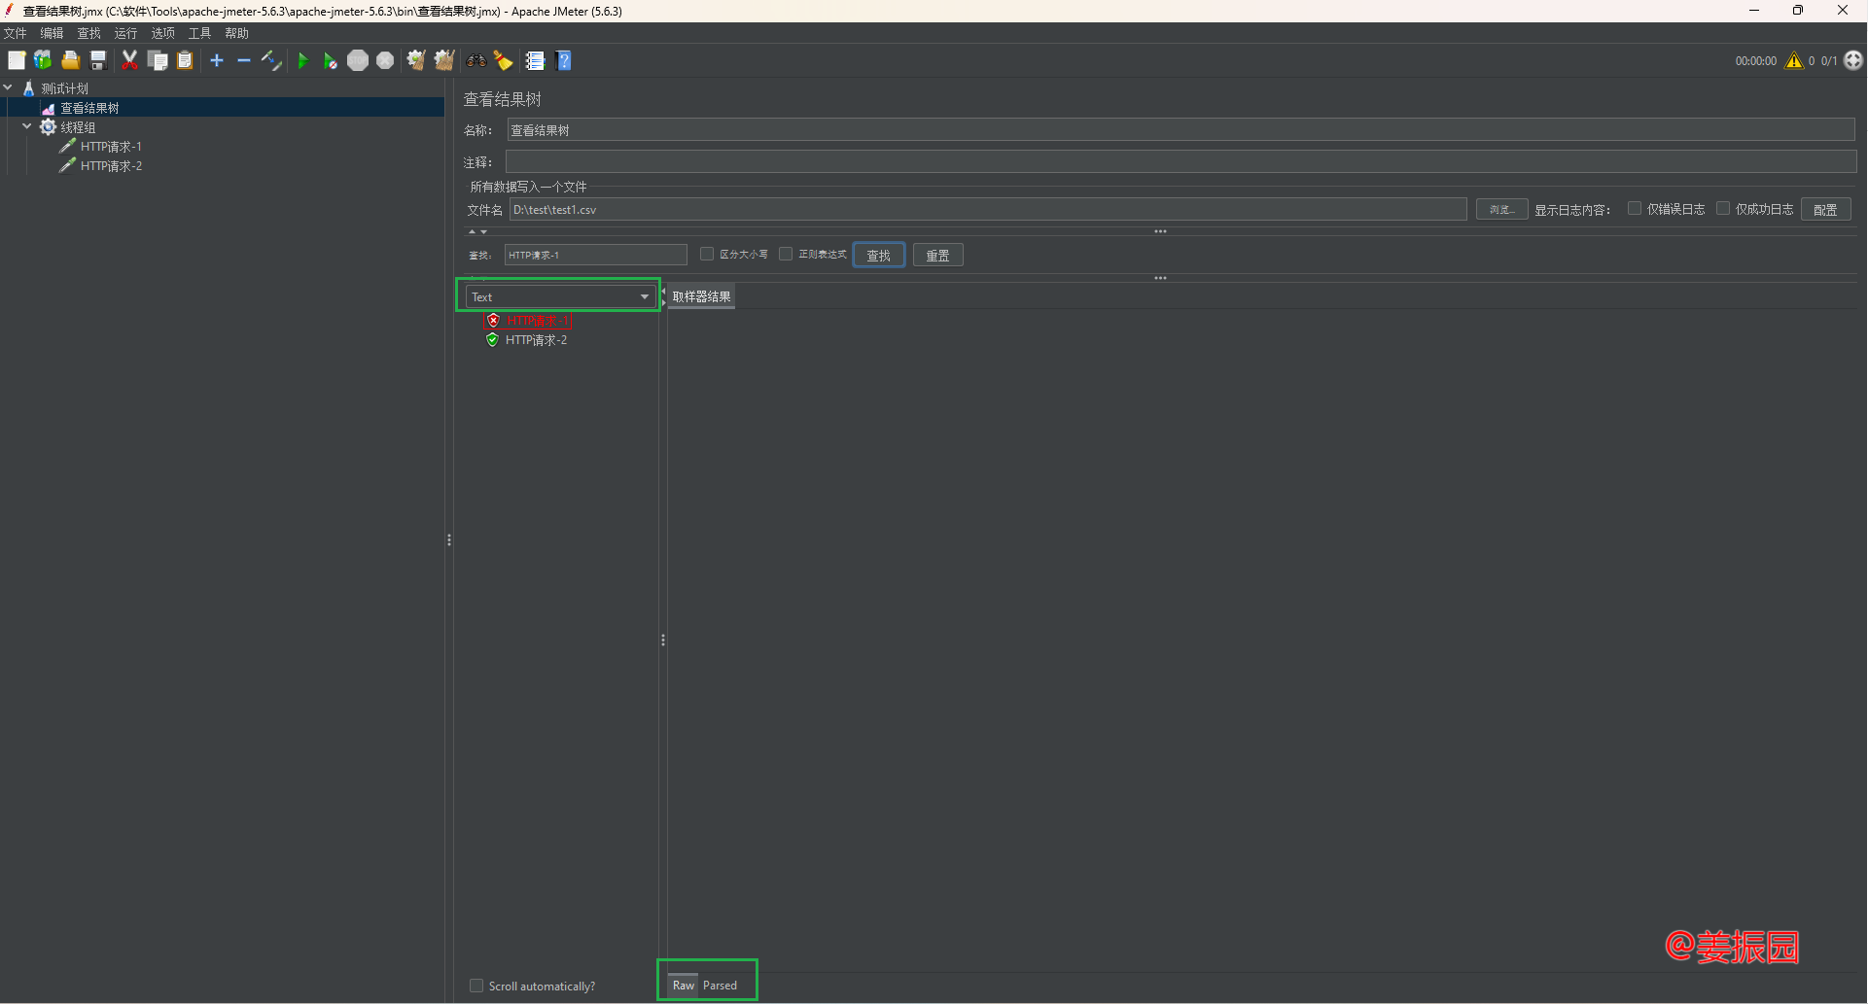Image resolution: width=1868 pixels, height=1004 pixels.
Task: Open the templates icon
Action: click(x=43, y=60)
